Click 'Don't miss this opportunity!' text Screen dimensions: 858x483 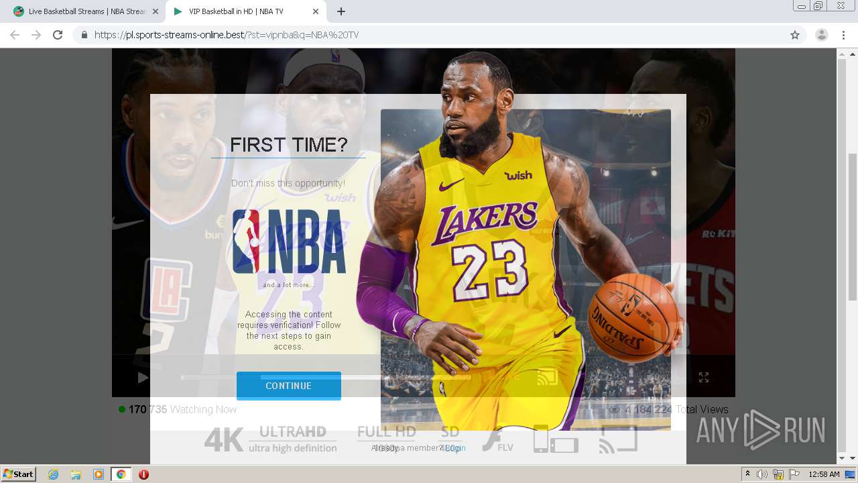288,183
